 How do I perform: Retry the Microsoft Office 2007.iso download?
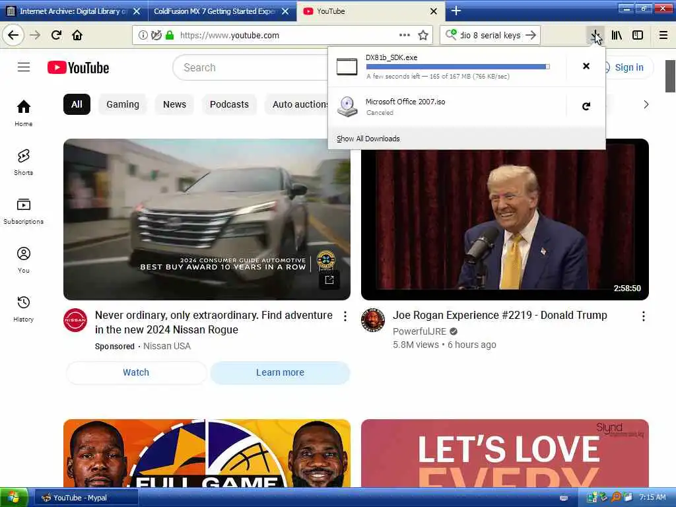[x=586, y=106]
